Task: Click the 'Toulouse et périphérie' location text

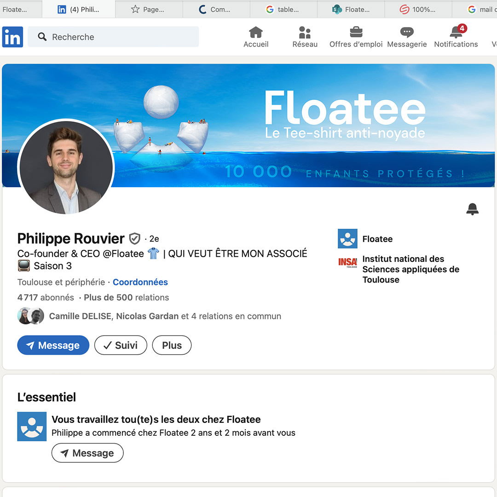Action: tap(61, 282)
